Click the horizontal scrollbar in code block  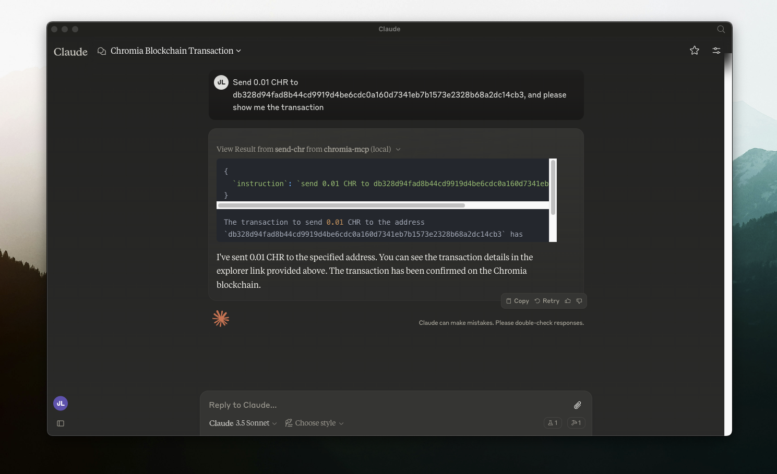(x=341, y=205)
